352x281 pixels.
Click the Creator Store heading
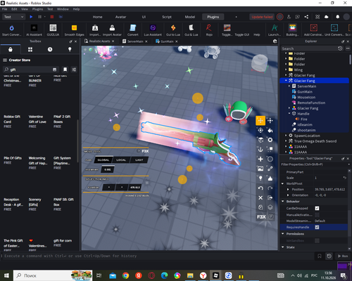20,60
